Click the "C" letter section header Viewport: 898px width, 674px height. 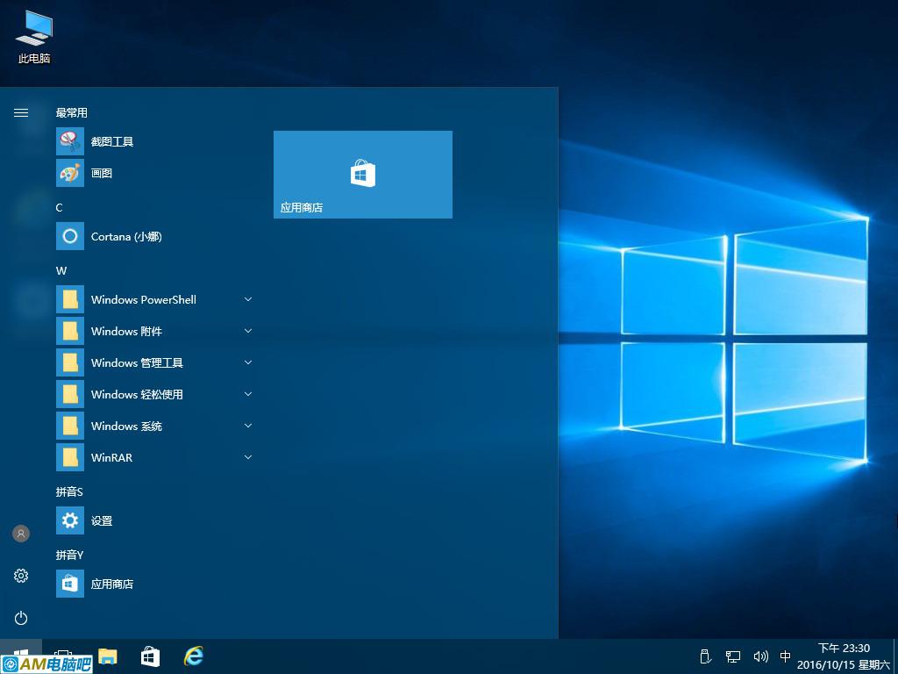click(59, 207)
